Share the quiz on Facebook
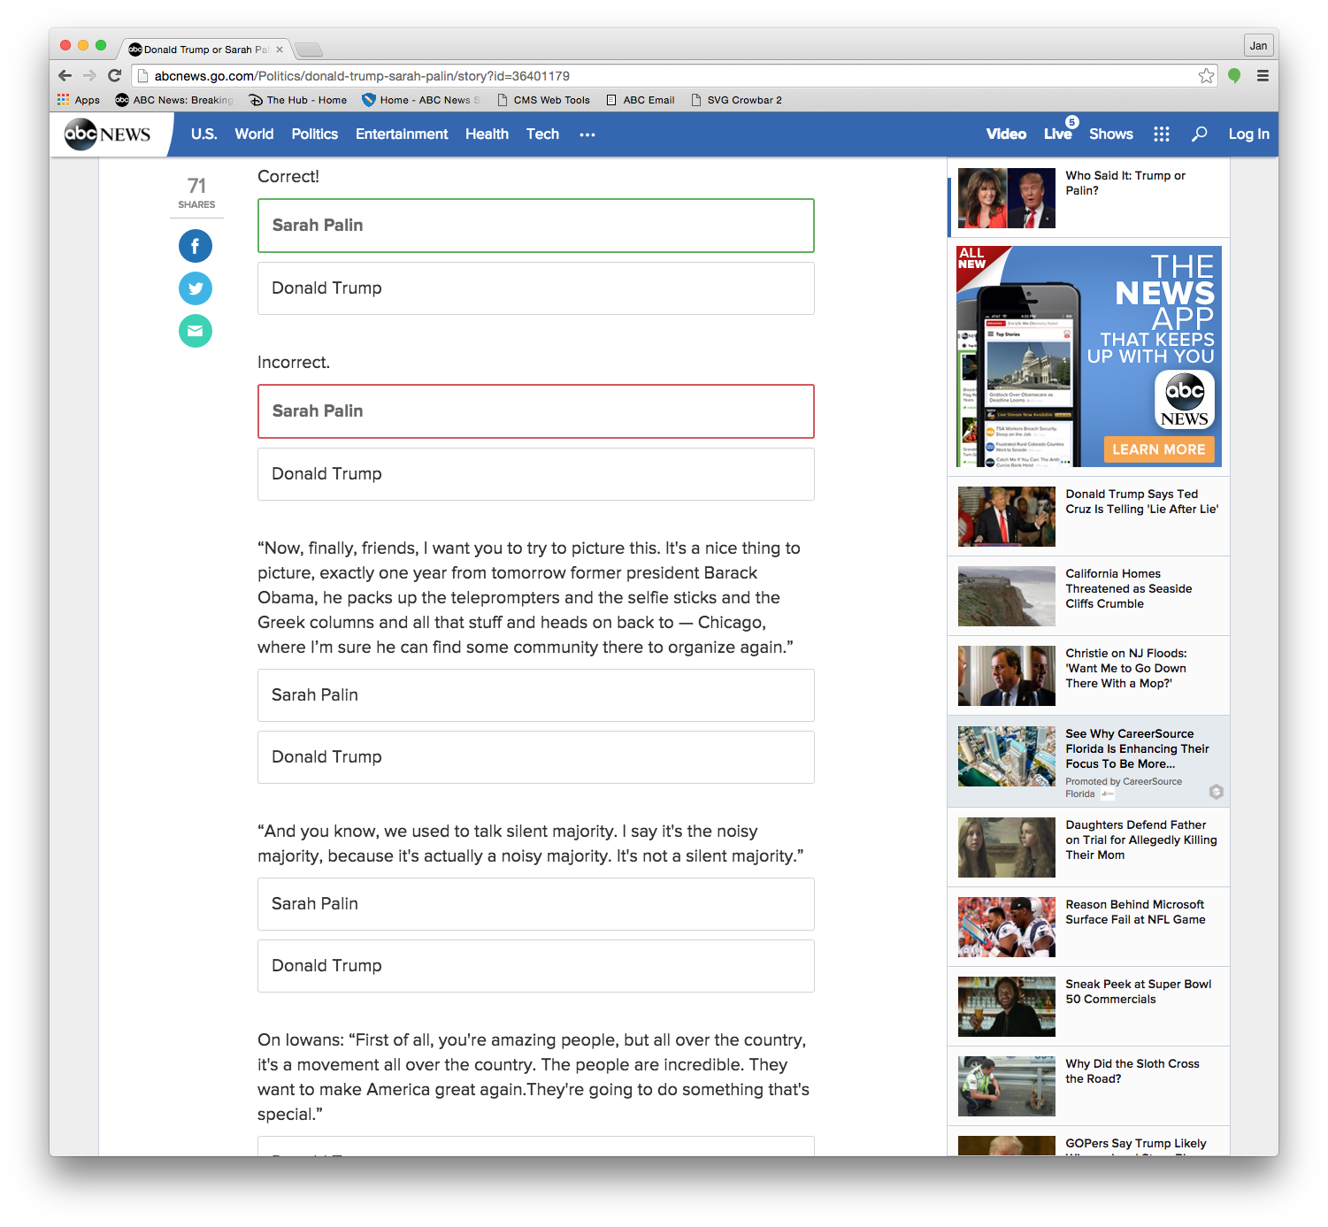This screenshot has width=1328, height=1227. (x=196, y=246)
